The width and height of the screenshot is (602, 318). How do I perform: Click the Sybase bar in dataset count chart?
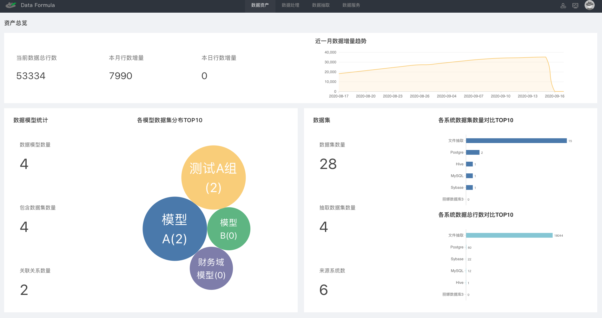tap(469, 188)
